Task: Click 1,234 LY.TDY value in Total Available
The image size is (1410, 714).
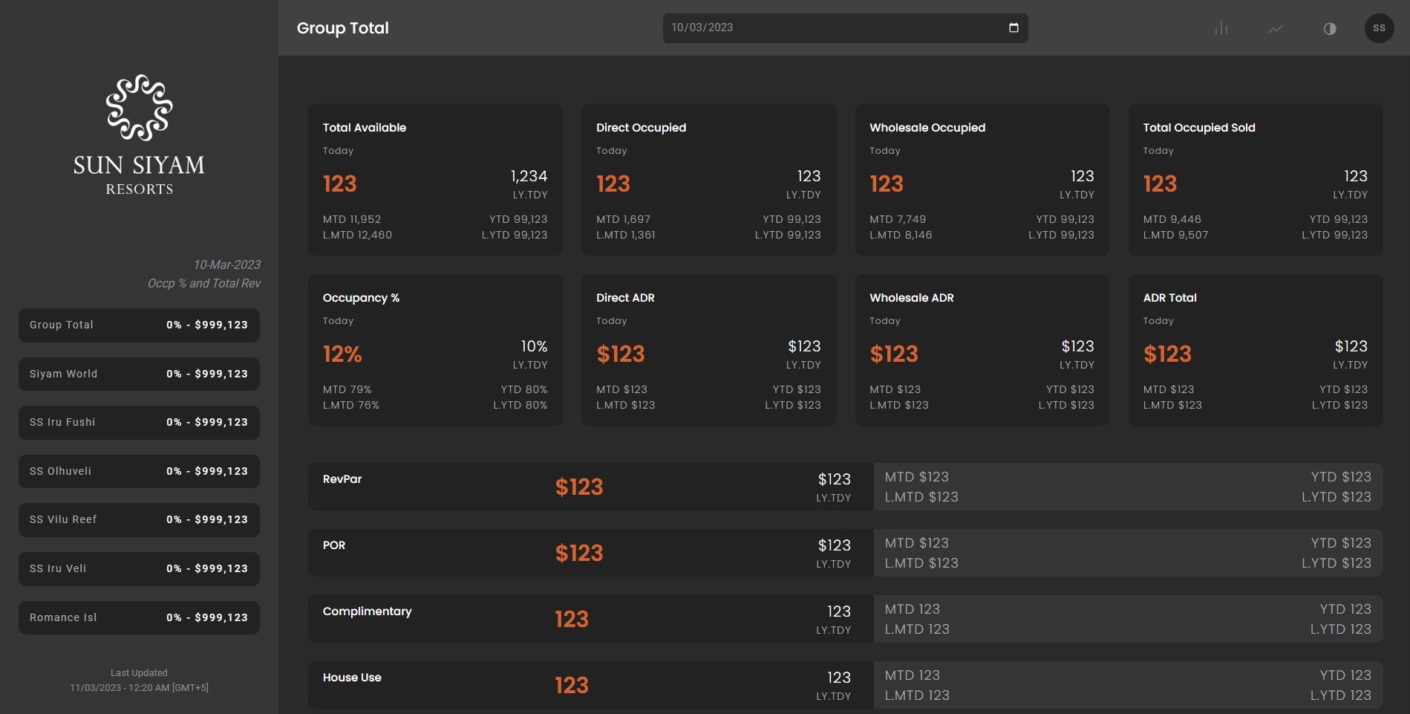Action: (x=529, y=176)
